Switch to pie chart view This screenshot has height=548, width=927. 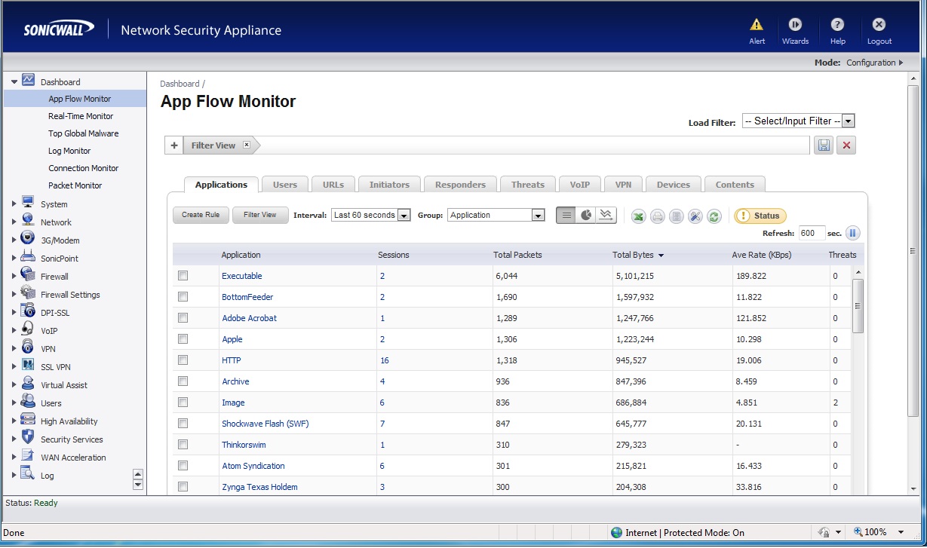tap(586, 216)
